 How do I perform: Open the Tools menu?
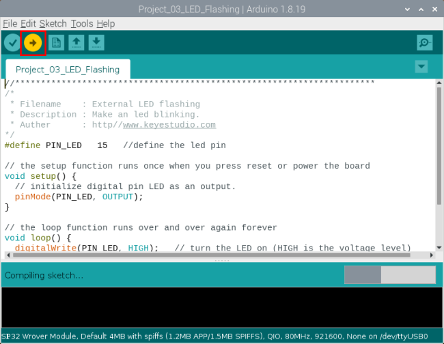click(82, 24)
